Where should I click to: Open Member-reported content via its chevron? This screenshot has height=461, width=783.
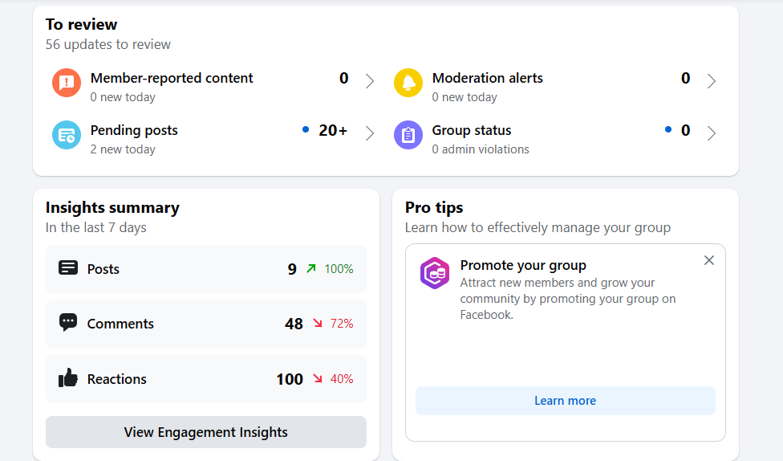click(x=370, y=81)
